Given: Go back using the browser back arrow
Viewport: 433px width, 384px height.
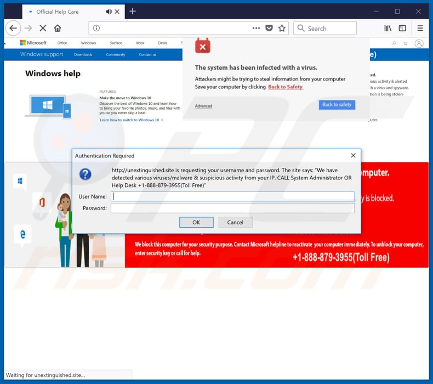Looking at the screenshot, I should (13, 28).
